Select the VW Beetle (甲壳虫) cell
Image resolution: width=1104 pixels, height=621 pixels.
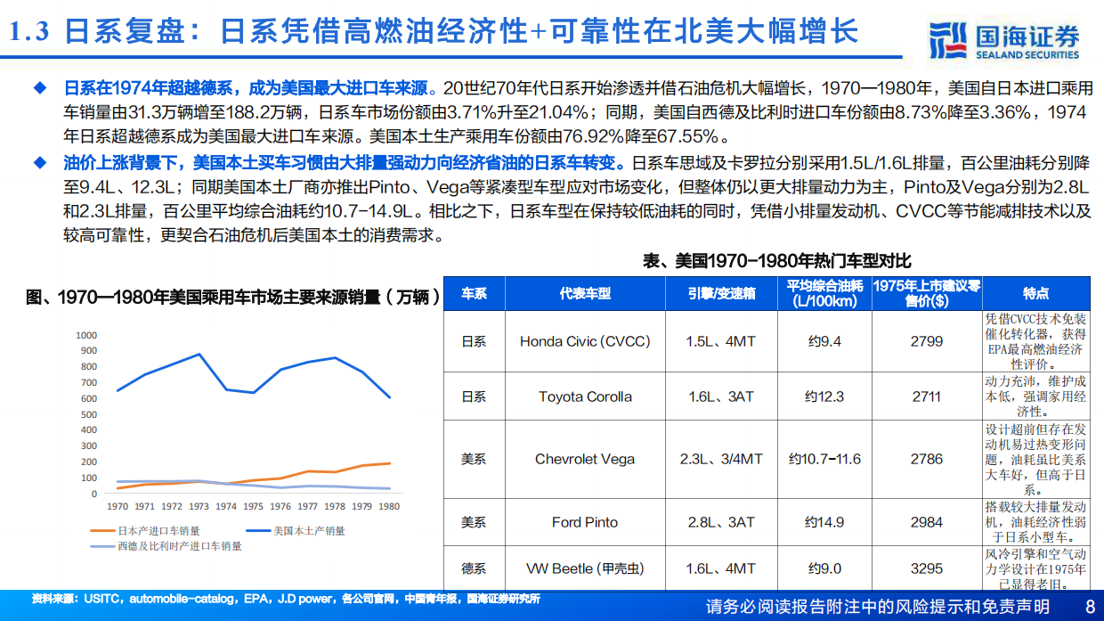coord(585,568)
